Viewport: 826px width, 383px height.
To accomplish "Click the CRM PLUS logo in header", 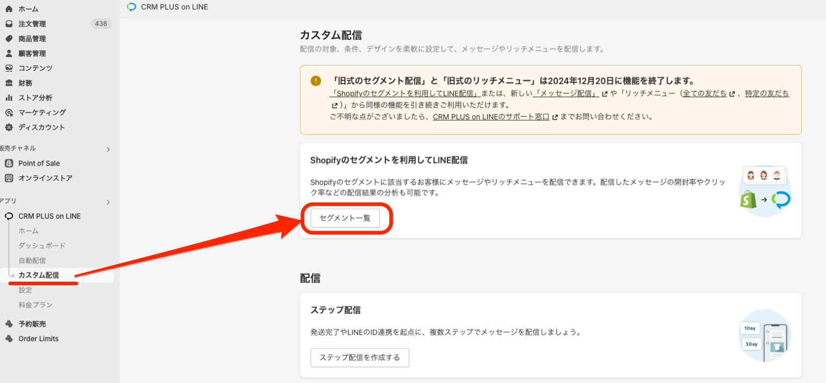I will click(131, 7).
